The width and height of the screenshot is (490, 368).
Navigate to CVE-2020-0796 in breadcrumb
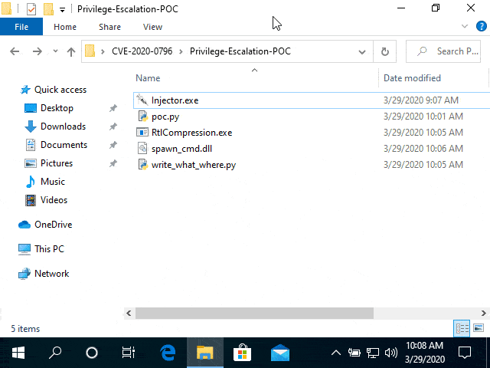click(142, 51)
